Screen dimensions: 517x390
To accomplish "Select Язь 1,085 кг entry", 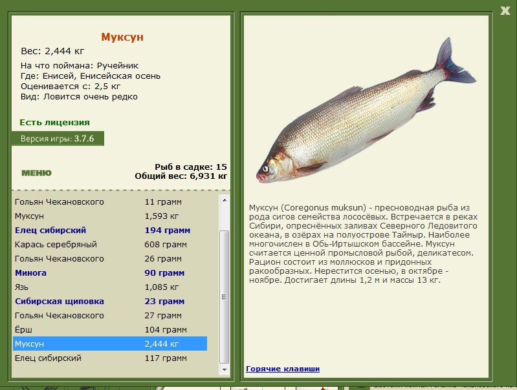I will coord(110,287).
